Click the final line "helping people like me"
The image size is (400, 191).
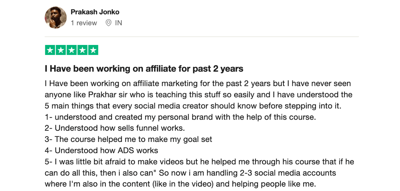tap(274, 184)
